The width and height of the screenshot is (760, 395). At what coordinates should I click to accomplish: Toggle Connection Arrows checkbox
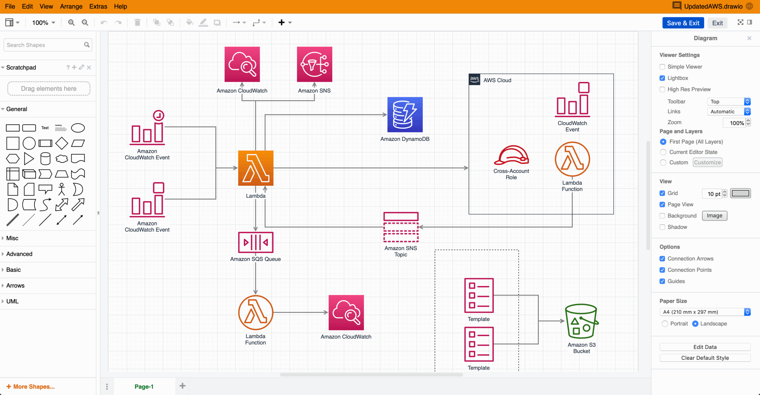click(x=662, y=259)
